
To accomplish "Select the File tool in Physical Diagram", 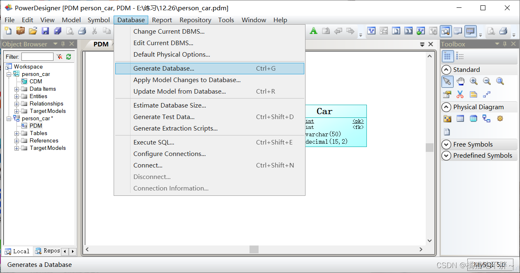I will pos(447,132).
